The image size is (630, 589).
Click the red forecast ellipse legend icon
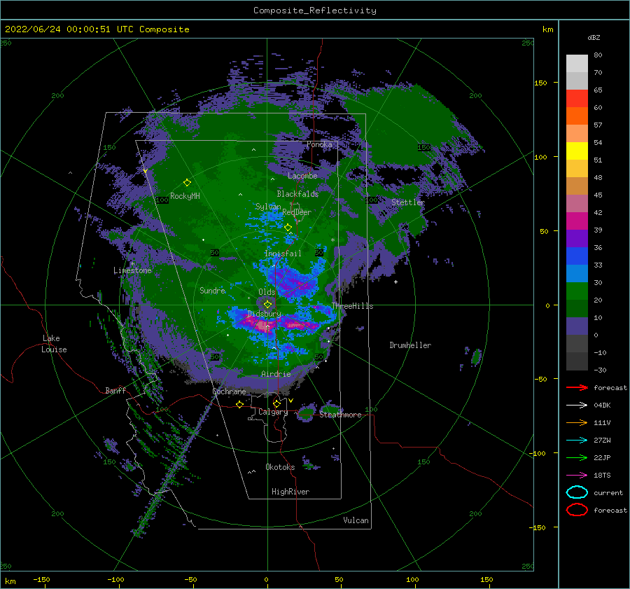(577, 510)
